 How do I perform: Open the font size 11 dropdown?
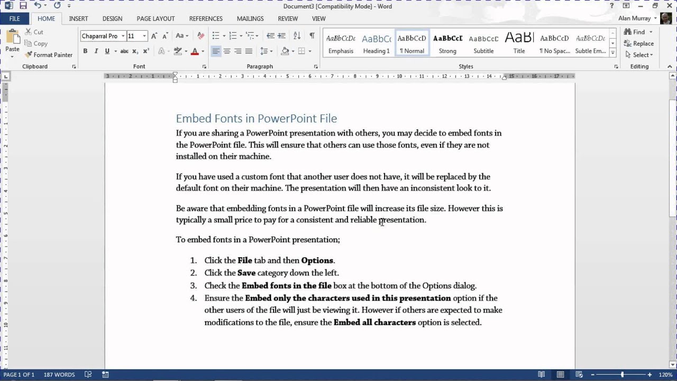click(x=144, y=36)
